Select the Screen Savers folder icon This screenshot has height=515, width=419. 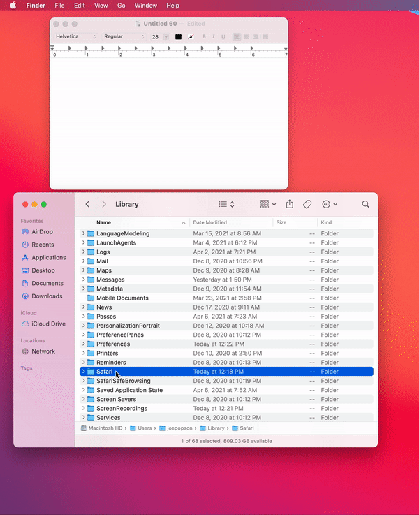point(91,399)
